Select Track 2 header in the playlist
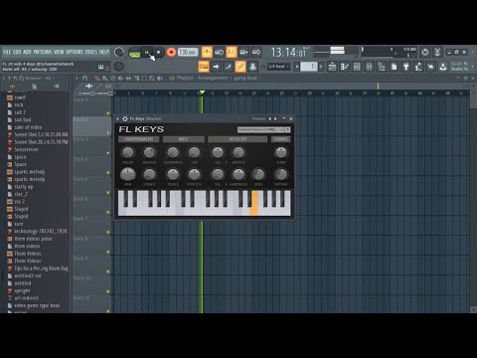Screen dimensions: 477x358 tap(91, 126)
